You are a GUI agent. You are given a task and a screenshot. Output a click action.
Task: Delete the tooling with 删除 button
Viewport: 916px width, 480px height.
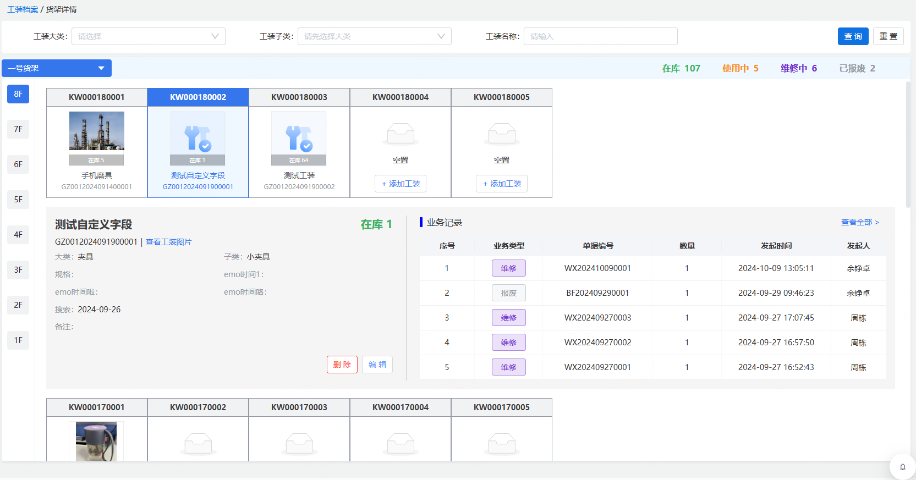pyautogui.click(x=342, y=365)
